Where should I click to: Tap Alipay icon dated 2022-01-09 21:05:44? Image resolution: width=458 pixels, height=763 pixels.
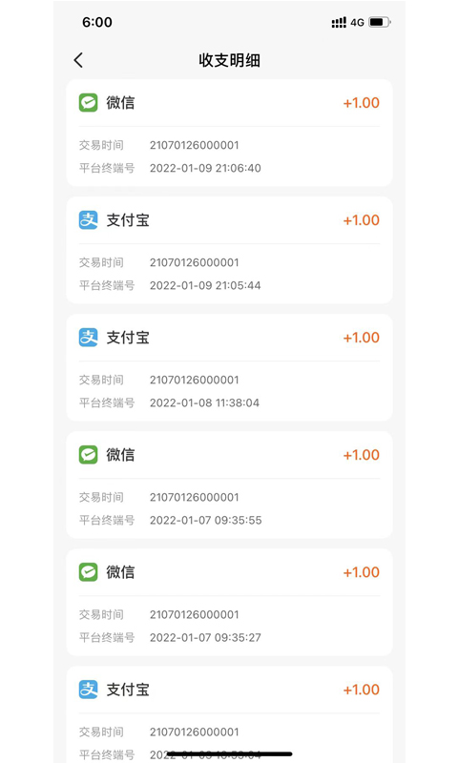click(88, 220)
